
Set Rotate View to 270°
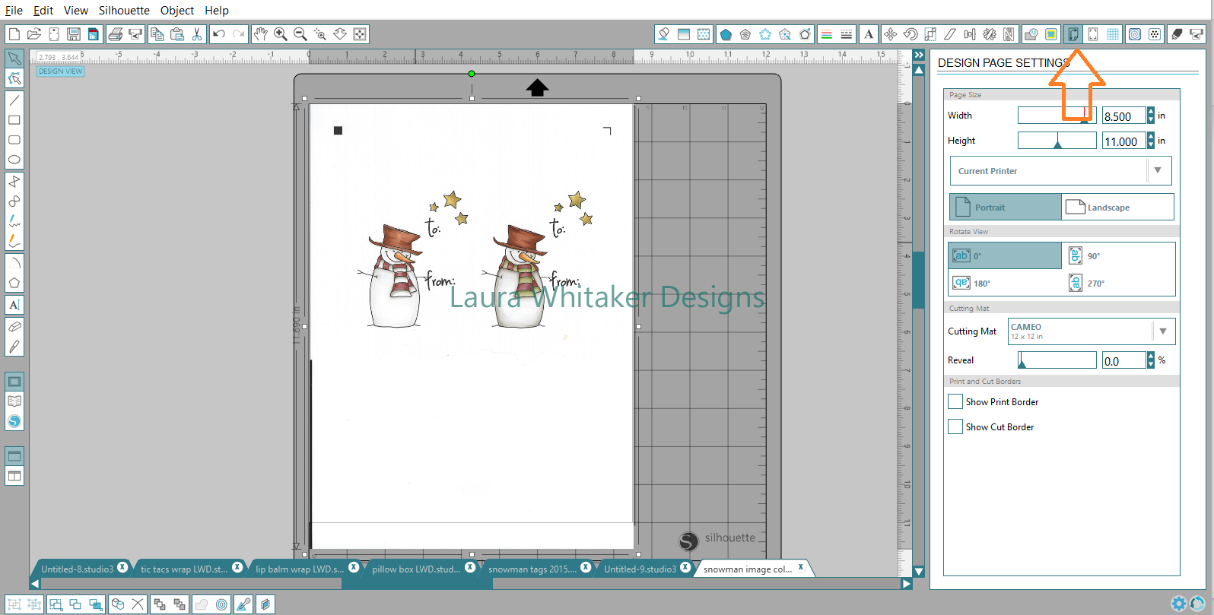pos(1118,283)
